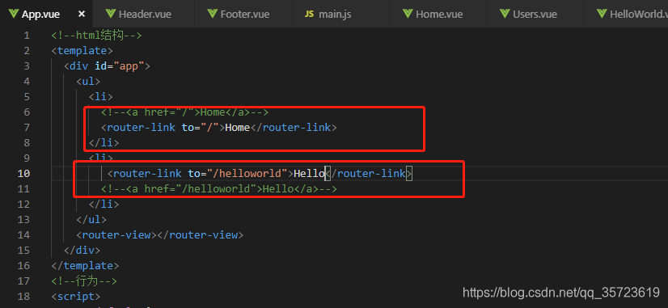Open the Home.vue tab
The image size is (668, 308).
pyautogui.click(x=438, y=14)
